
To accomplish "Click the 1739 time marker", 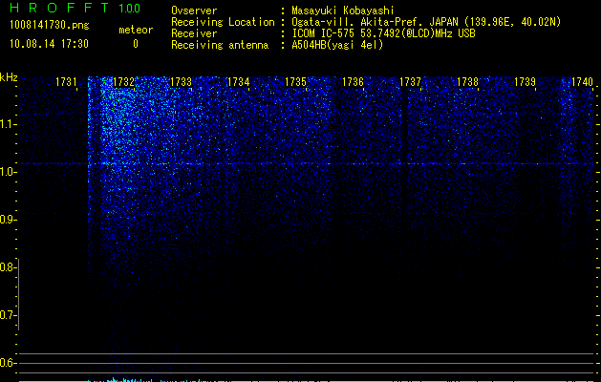I will (525, 82).
